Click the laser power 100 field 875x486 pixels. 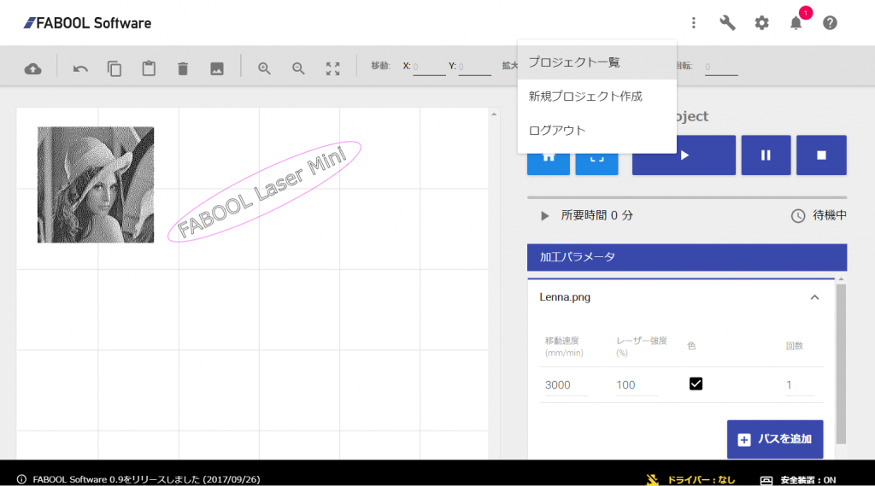[637, 385]
